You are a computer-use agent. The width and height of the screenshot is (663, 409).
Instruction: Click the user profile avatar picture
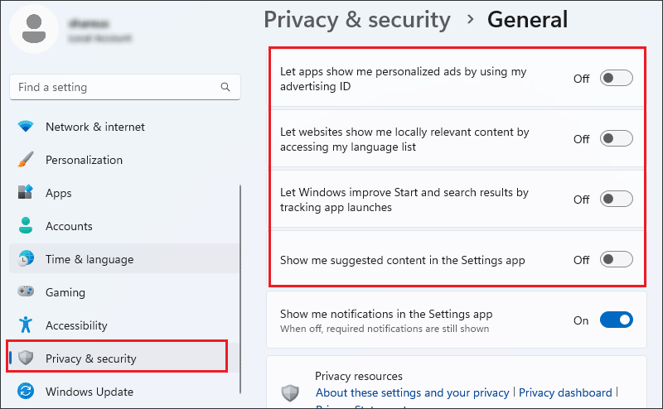coord(34,29)
